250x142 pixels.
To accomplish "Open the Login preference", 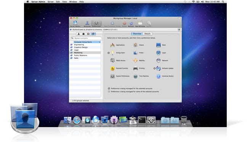I will 161,53.
